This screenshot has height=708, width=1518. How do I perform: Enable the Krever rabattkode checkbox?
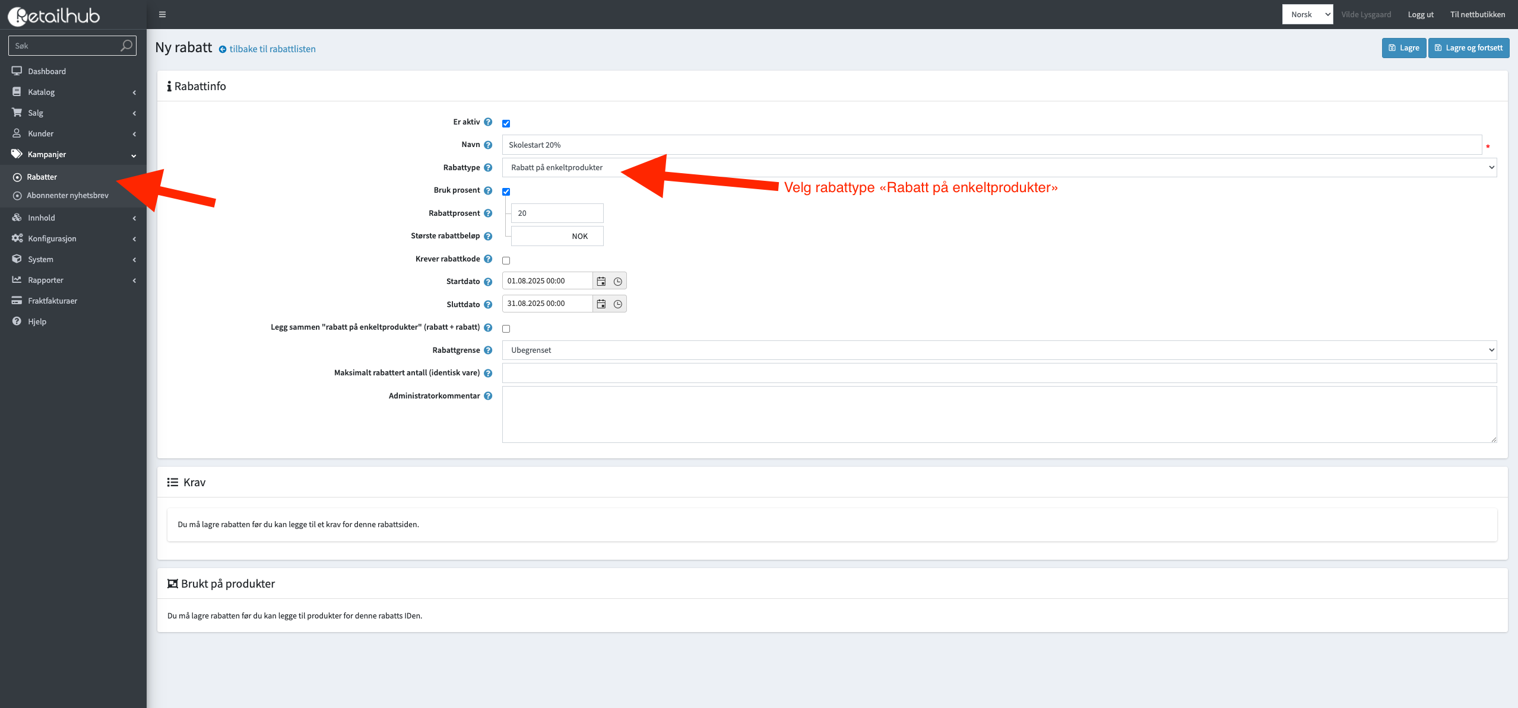tap(506, 260)
